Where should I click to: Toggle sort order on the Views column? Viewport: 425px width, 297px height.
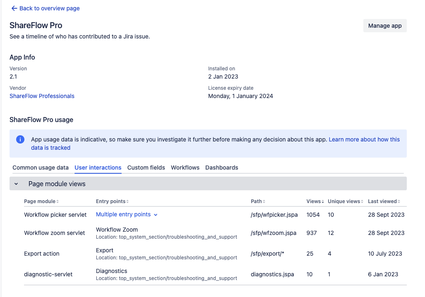[322, 201]
